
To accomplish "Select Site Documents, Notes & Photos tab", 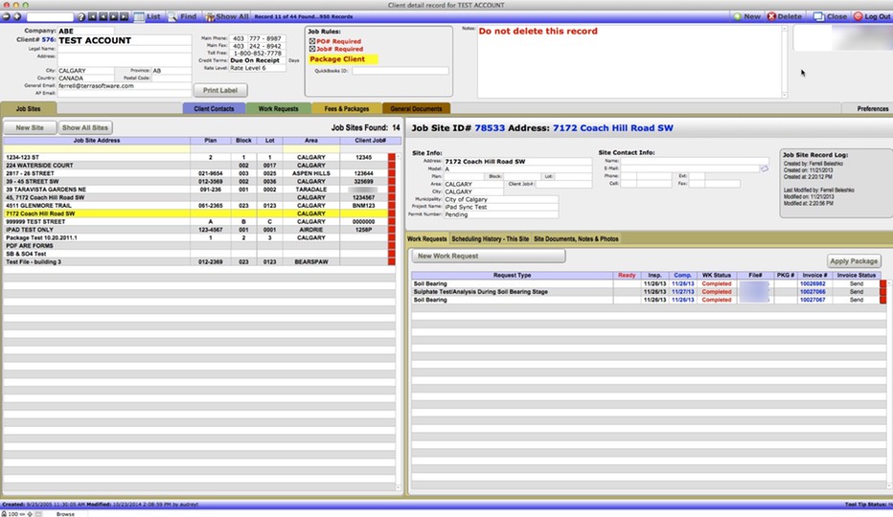I will 576,239.
